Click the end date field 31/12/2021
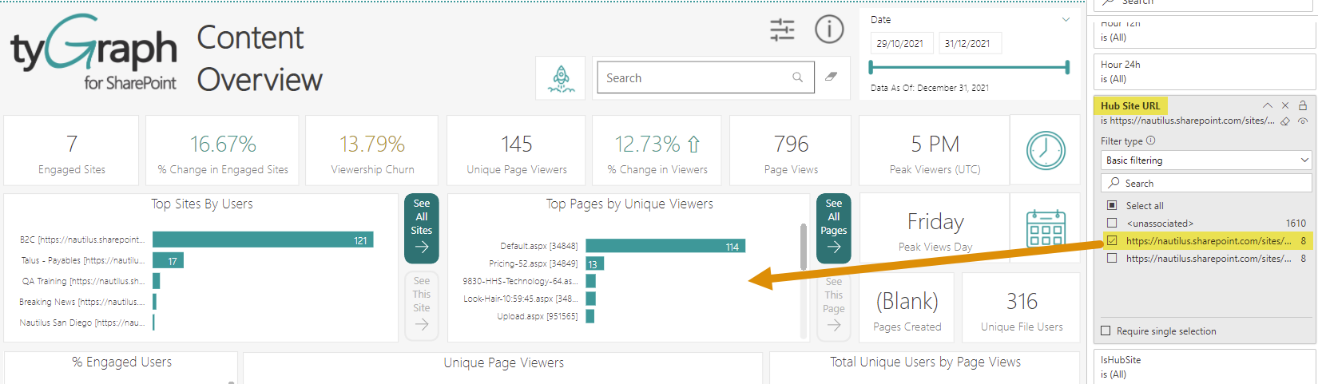The width and height of the screenshot is (1318, 384). click(970, 44)
